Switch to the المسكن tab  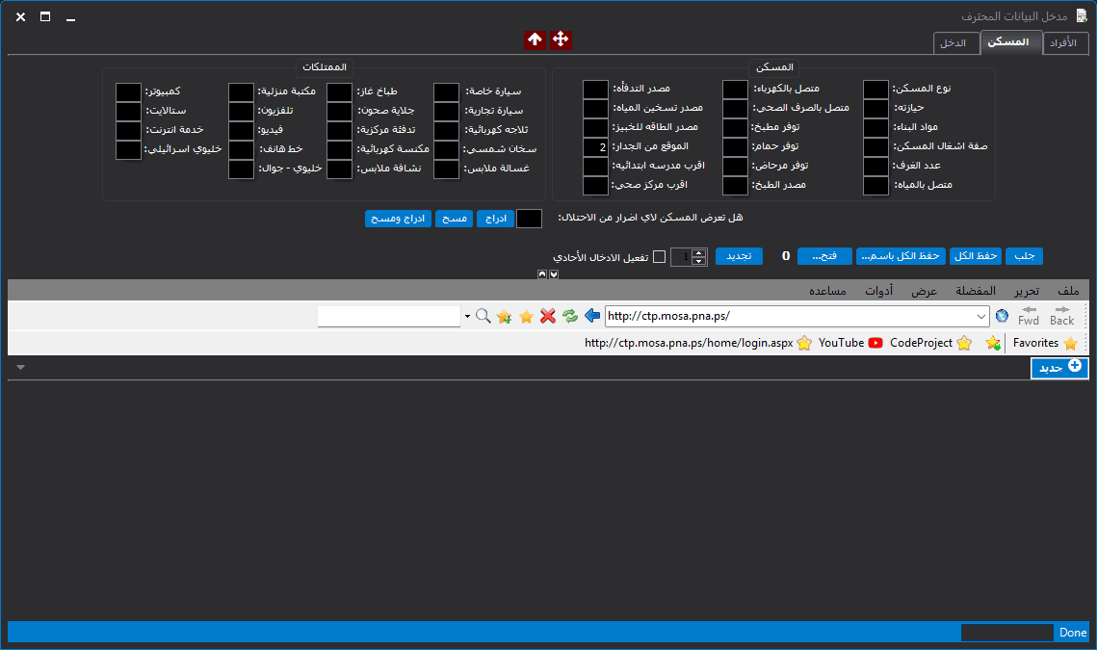click(x=1011, y=42)
